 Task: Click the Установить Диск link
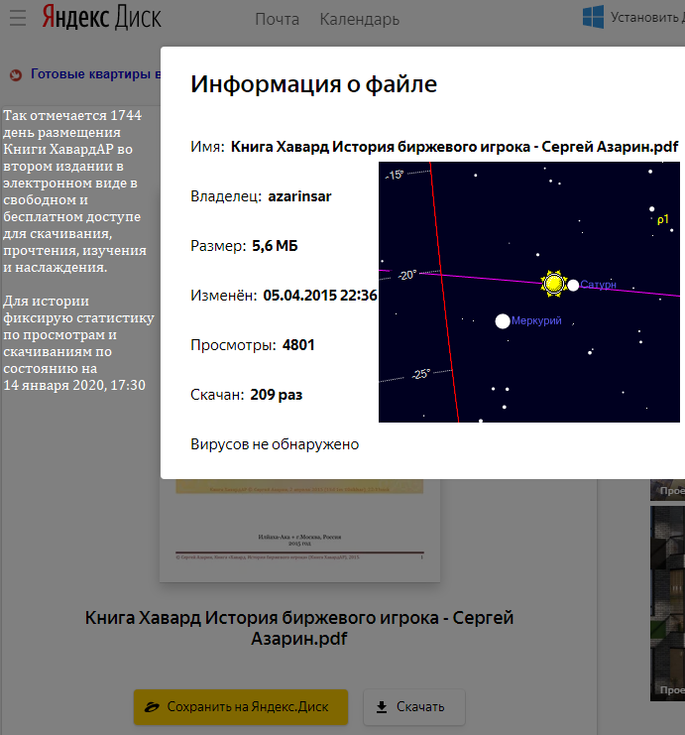pos(646,17)
